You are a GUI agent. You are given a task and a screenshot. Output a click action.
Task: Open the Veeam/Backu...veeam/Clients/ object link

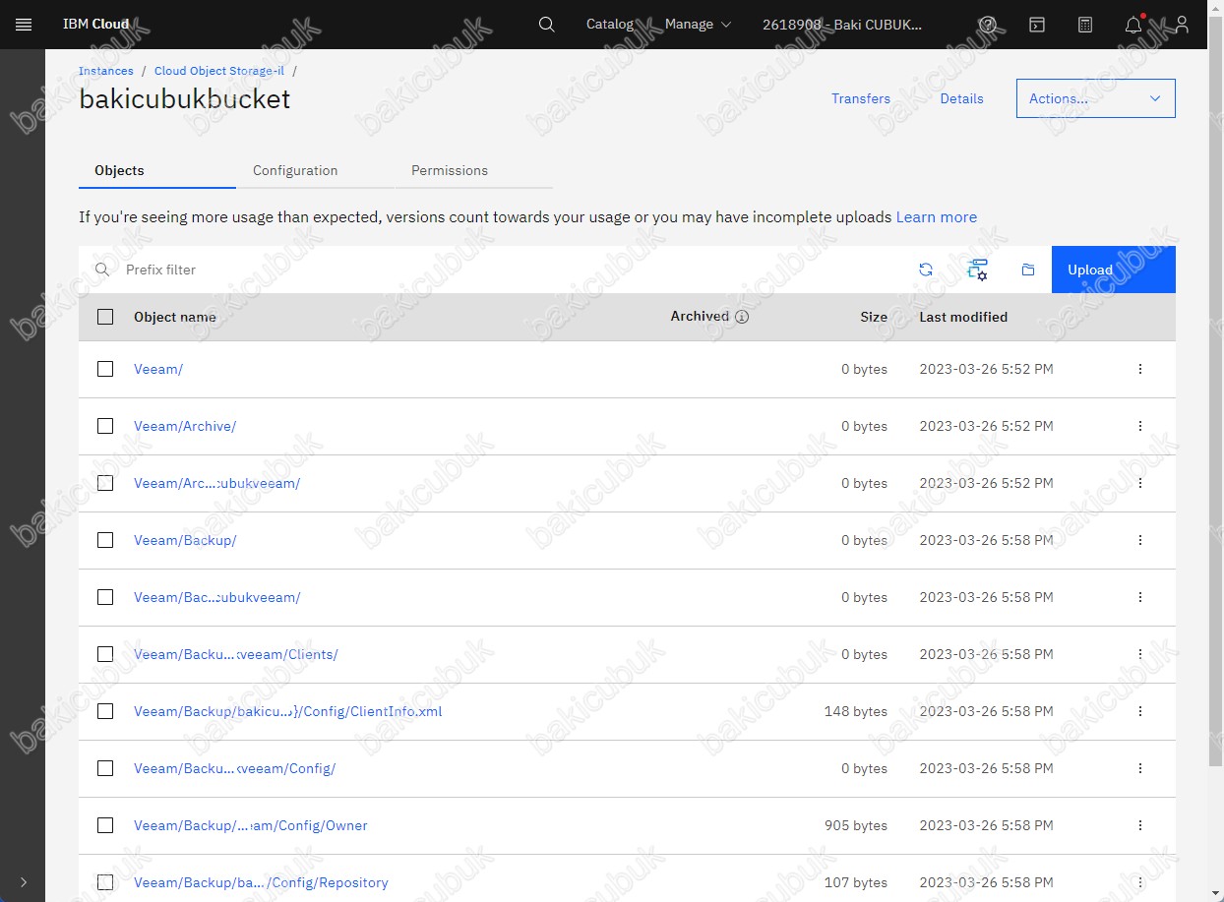click(x=236, y=654)
